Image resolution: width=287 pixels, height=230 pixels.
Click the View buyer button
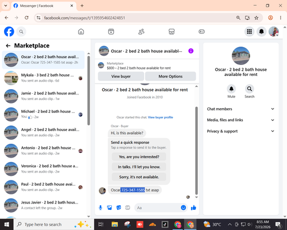pyautogui.click(x=121, y=76)
